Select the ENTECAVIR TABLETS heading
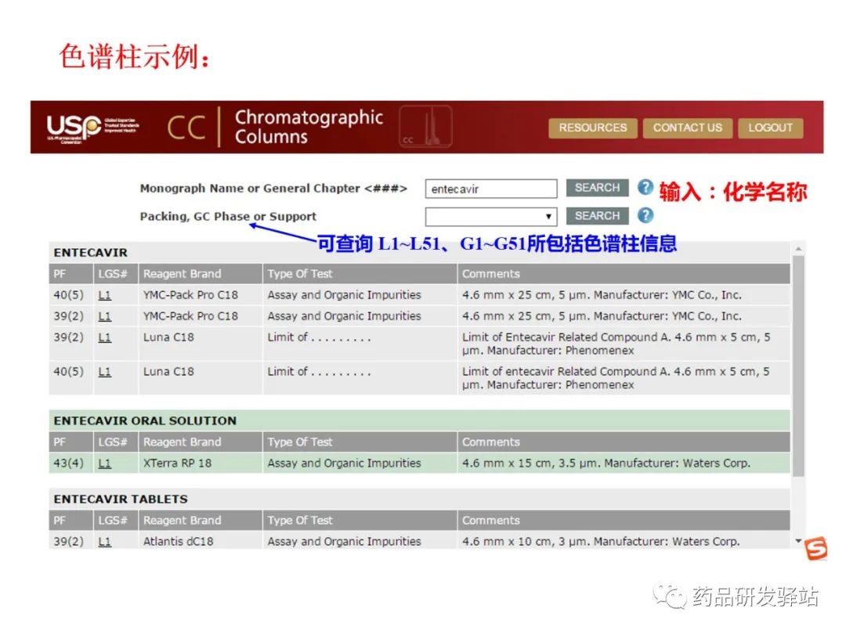Screen dimensions: 846x634 (x=121, y=499)
